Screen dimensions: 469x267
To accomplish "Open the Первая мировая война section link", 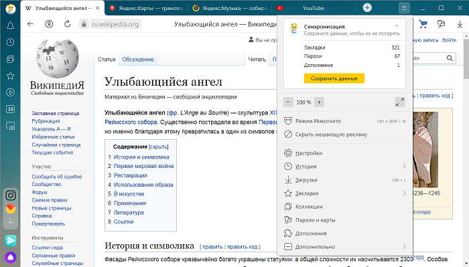I will [143, 166].
